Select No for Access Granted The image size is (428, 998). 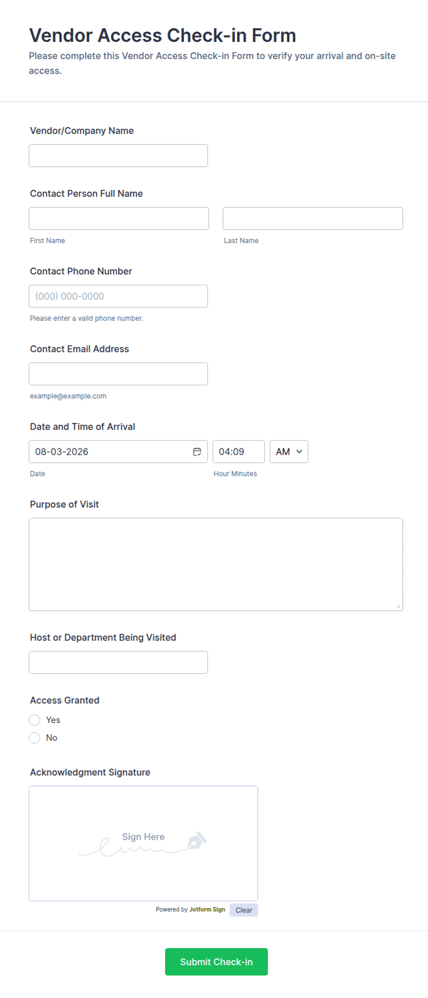(x=35, y=738)
